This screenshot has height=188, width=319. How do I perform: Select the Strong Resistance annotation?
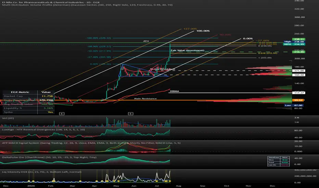pyautogui.click(x=162, y=69)
